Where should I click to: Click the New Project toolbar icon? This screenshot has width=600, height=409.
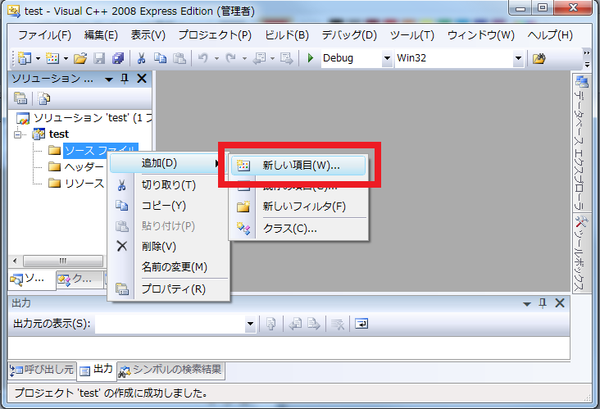tap(25, 58)
